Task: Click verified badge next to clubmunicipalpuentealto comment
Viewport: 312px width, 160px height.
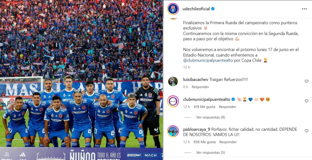Action: click(233, 99)
